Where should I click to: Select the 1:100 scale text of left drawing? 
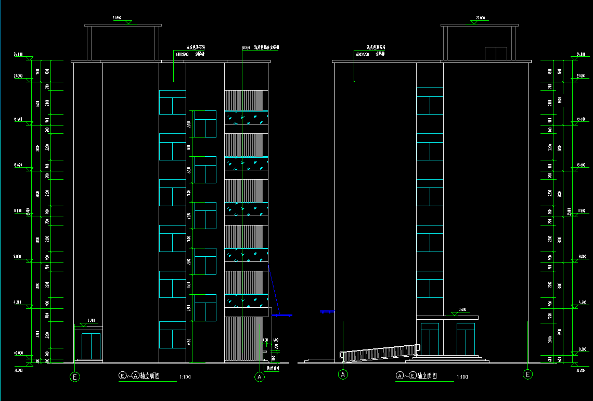[x=184, y=377]
